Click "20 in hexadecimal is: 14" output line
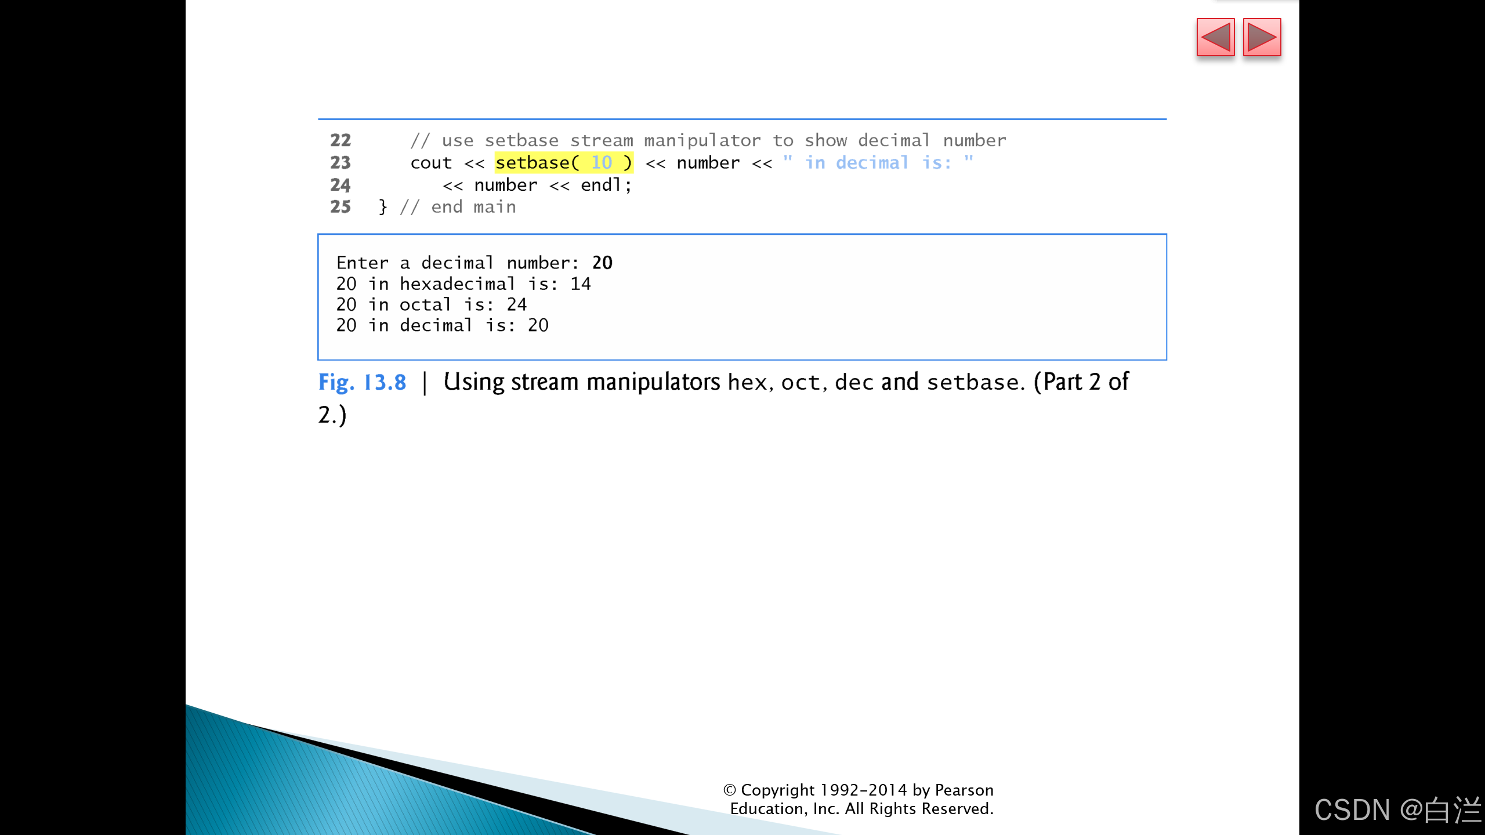The image size is (1485, 835). coord(463,284)
